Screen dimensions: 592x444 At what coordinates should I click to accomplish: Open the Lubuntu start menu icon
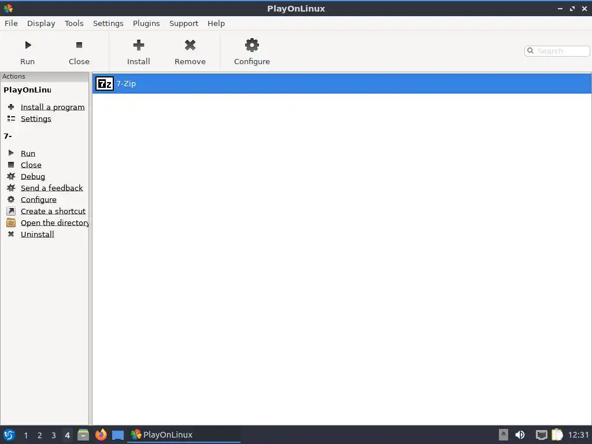(9, 435)
